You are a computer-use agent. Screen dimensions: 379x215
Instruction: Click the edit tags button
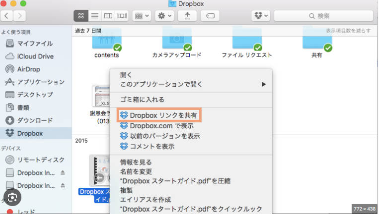click(210, 16)
